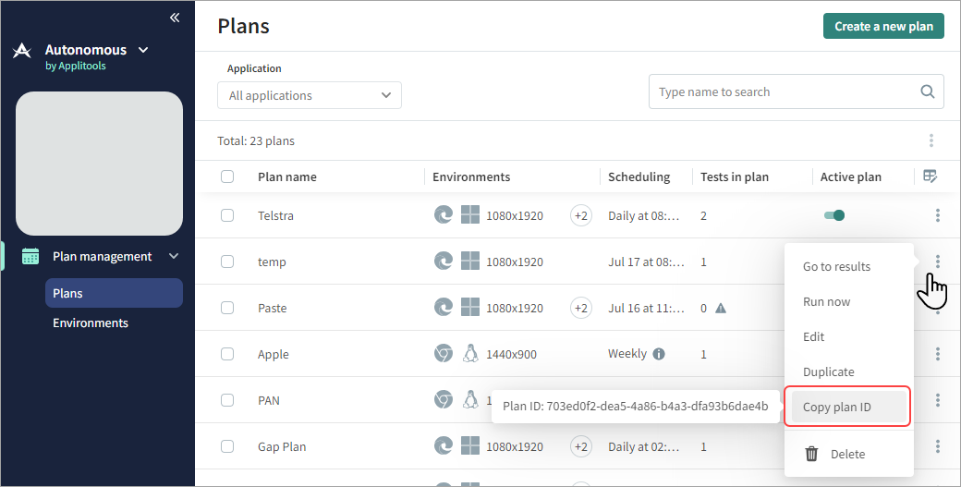
Task: Open the three-dot menu for Telstra row
Action: coord(937,215)
